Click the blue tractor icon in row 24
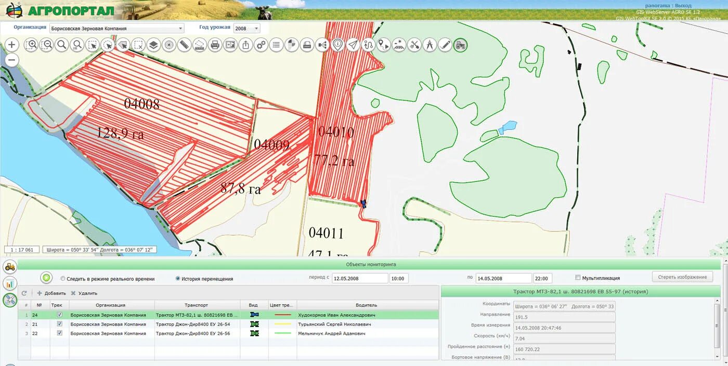728x366 pixels. 254,315
